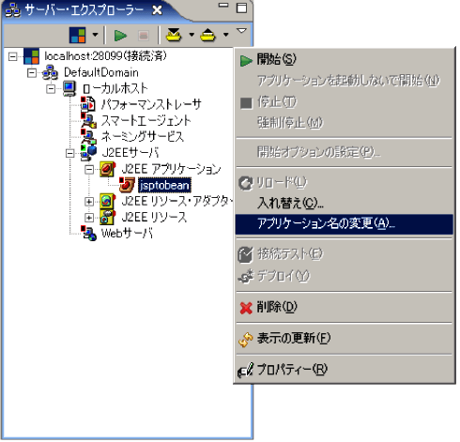Choose アプリケーション名の変更(A)... menu entry
460x442 pixels.
click(x=345, y=224)
